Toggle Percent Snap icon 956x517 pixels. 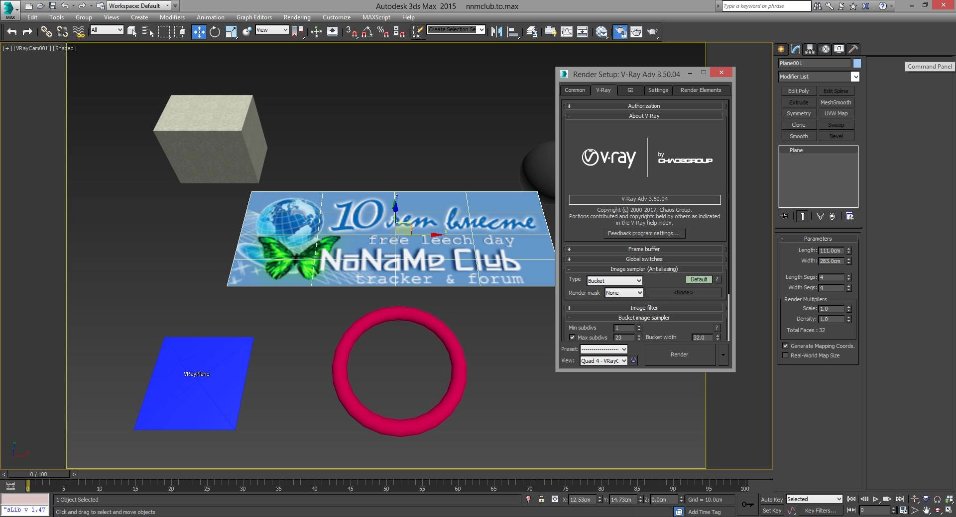pyautogui.click(x=383, y=32)
